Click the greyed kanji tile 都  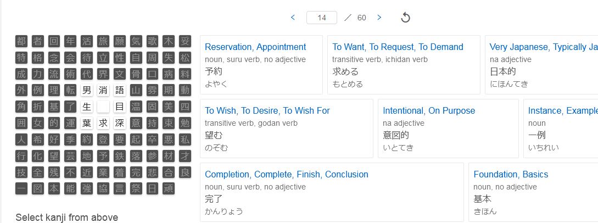pyautogui.click(x=21, y=41)
